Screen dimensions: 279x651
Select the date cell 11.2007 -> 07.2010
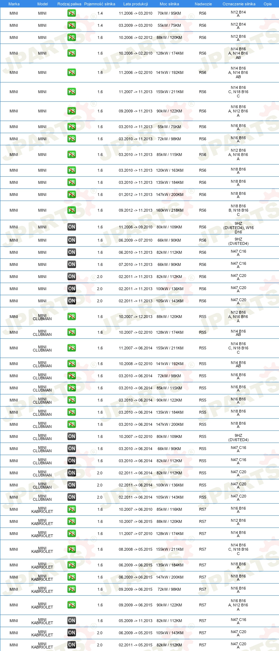(x=136, y=534)
